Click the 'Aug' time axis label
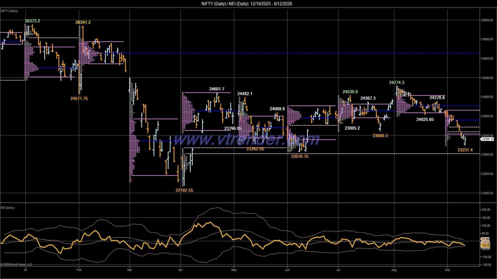 (x=394, y=270)
